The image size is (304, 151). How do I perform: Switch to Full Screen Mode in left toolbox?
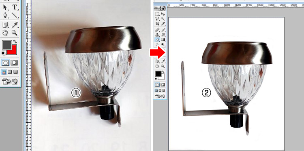click(x=15, y=72)
